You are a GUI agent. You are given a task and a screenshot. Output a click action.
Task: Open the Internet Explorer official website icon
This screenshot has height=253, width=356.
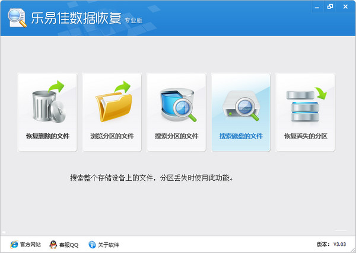point(14,244)
